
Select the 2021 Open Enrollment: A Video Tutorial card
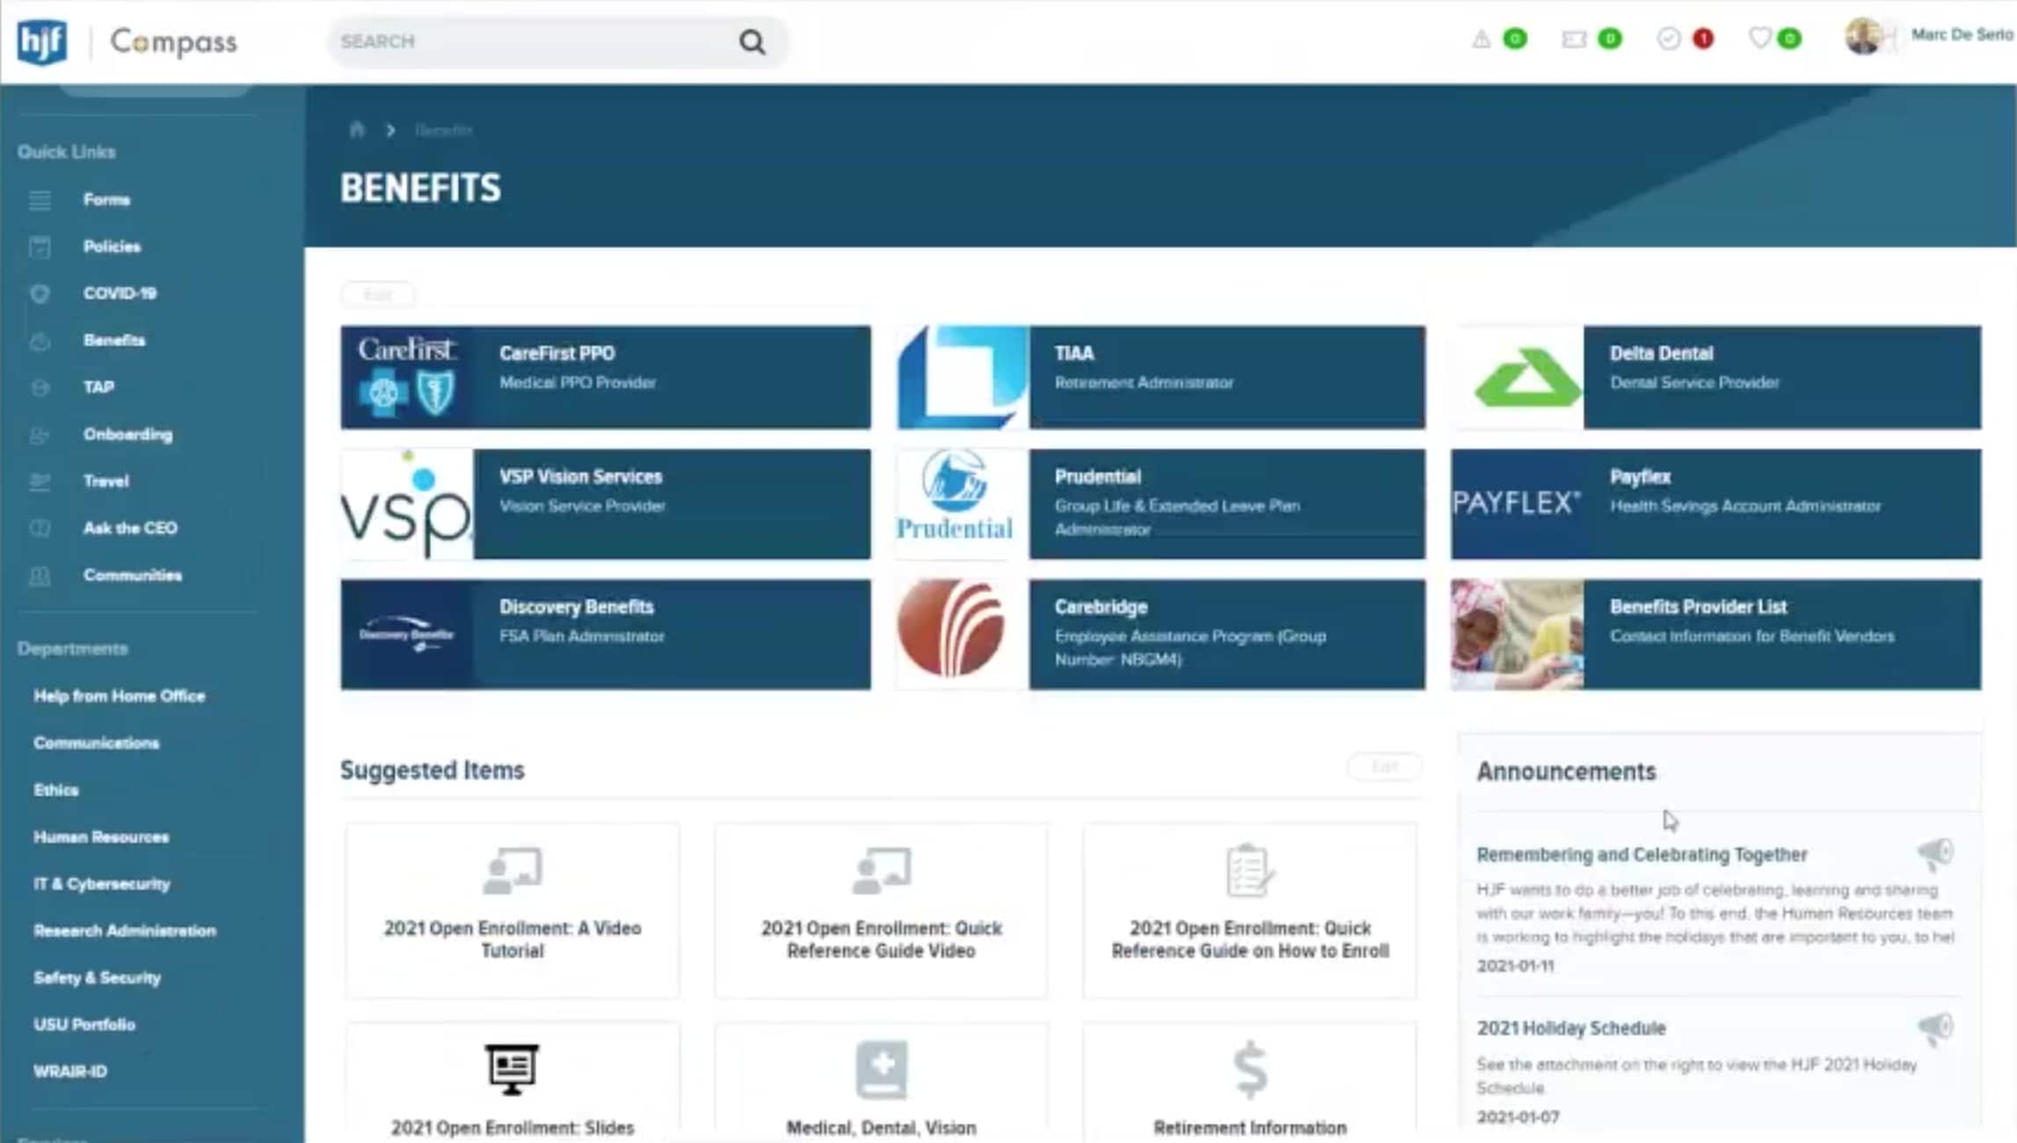pyautogui.click(x=513, y=912)
